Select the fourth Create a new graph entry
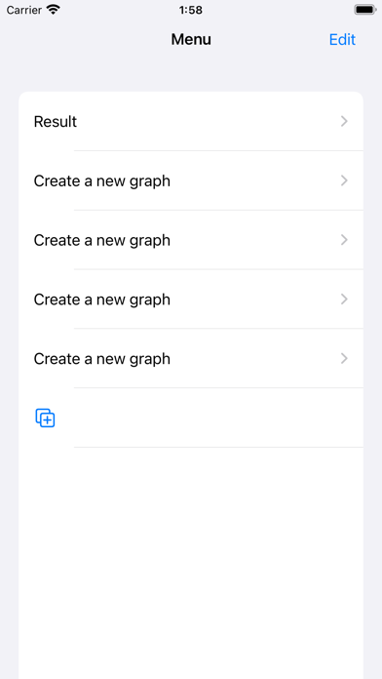Screen dimensions: 382x679 coord(191,359)
